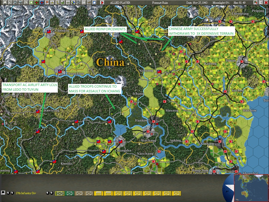The width and height of the screenshot is (269, 202).
Task: Open the OP operations icon
Action: 84,3
